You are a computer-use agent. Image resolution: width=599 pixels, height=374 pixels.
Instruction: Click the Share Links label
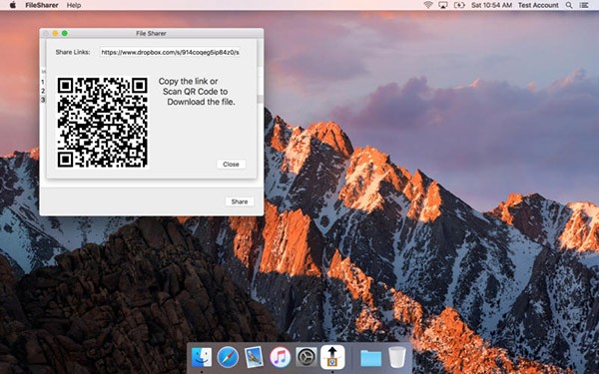(x=73, y=52)
